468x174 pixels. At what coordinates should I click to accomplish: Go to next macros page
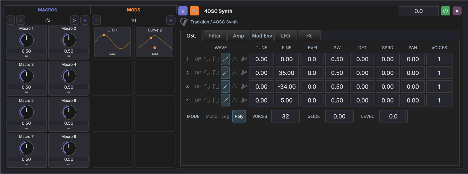coord(75,20)
